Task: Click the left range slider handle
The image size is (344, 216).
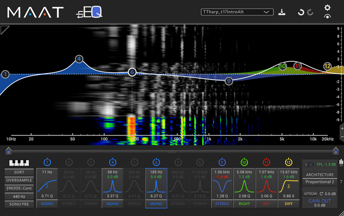Action: pyautogui.click(x=8, y=151)
